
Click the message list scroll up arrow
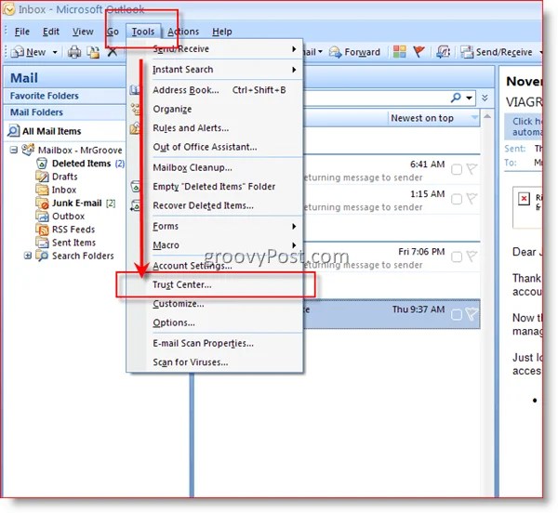(x=487, y=116)
